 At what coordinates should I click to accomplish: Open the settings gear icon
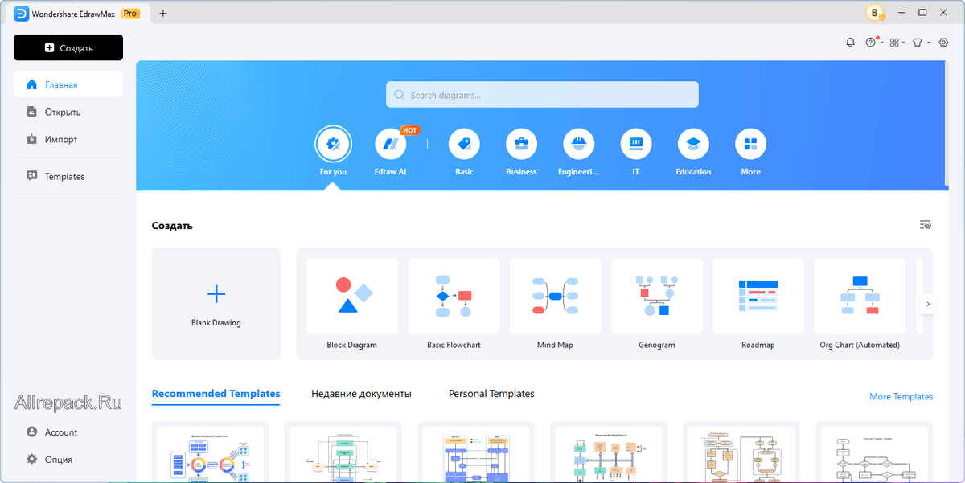point(943,43)
